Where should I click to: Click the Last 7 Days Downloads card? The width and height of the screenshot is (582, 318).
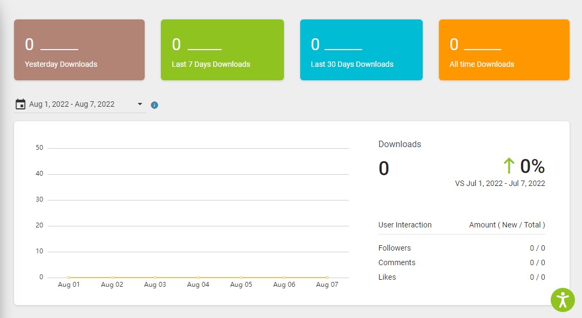pyautogui.click(x=222, y=50)
